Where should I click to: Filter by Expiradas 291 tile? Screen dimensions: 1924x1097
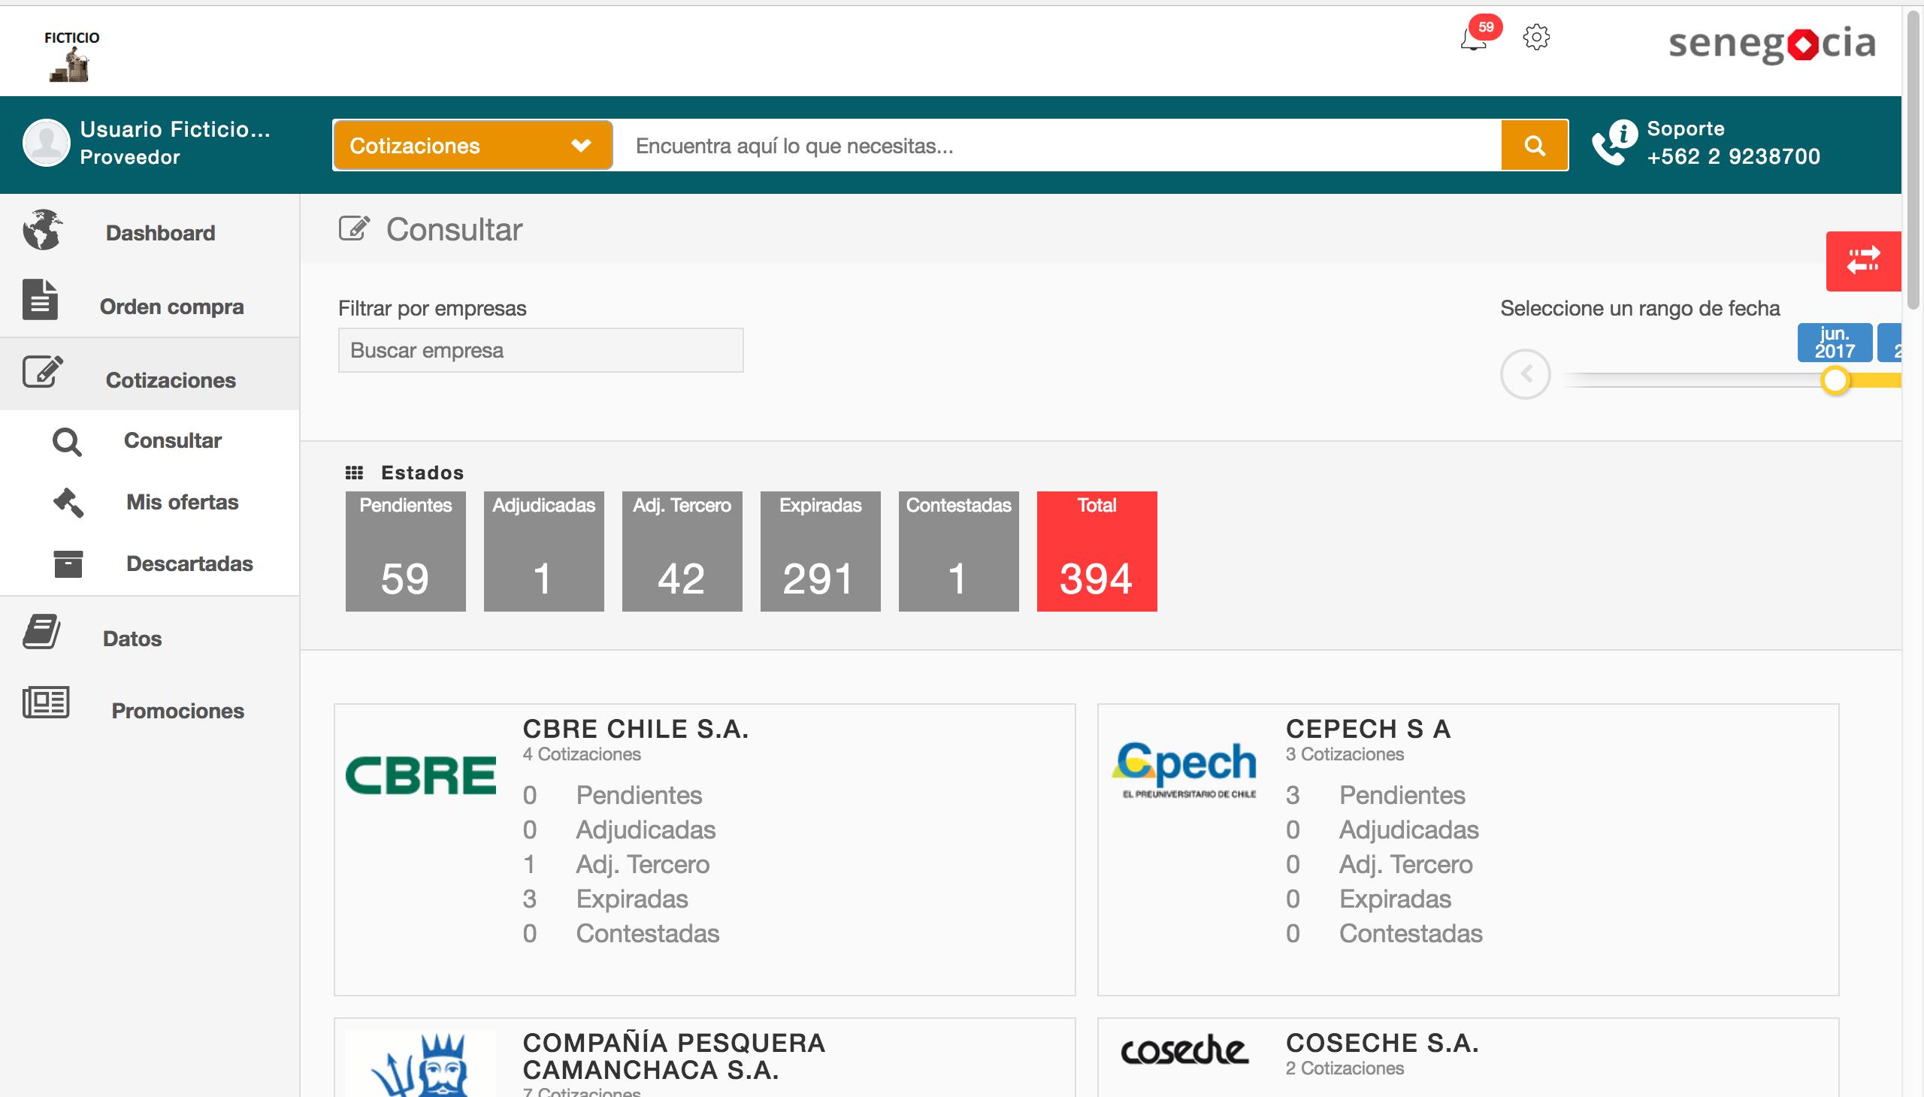pos(820,552)
